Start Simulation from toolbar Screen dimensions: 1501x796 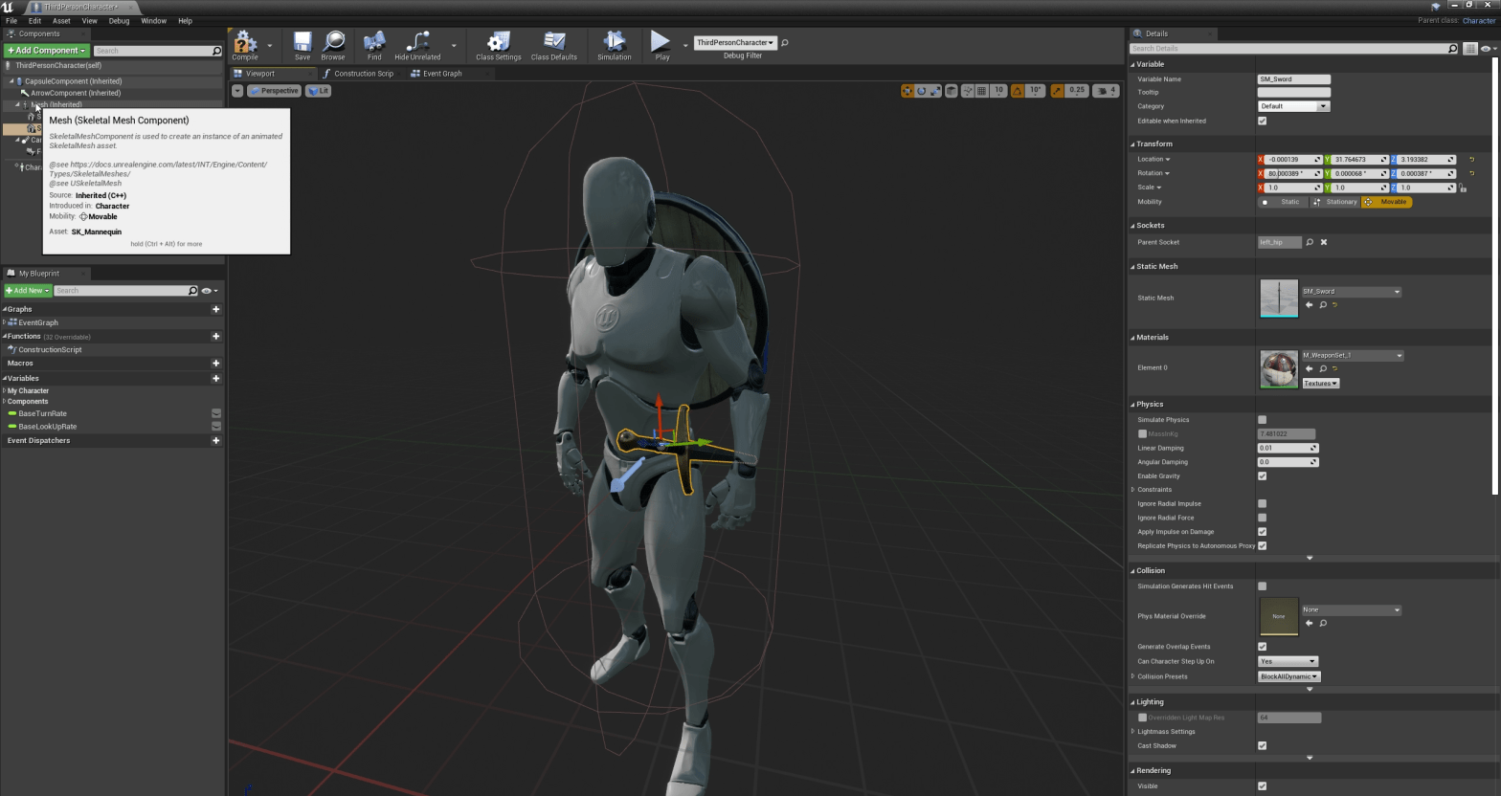tap(614, 44)
